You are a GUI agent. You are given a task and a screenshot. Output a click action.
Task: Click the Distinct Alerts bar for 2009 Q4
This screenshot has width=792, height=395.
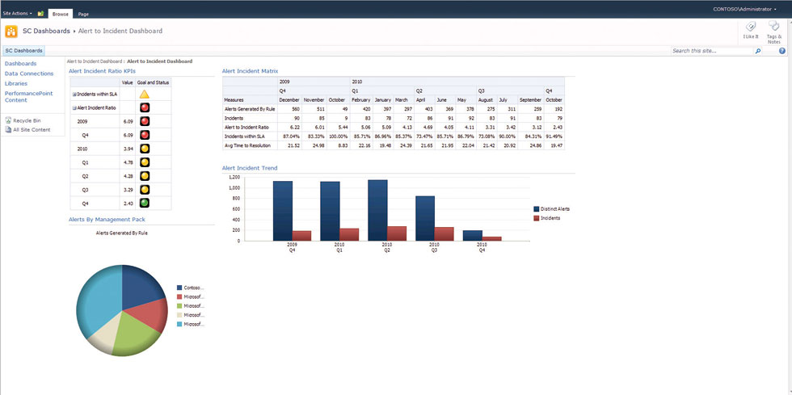283,211
